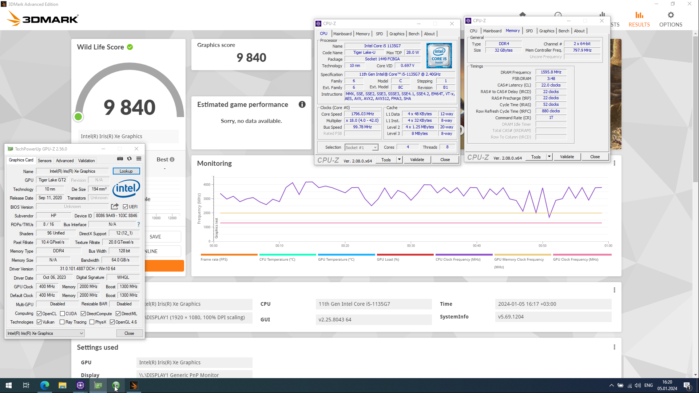The height and width of the screenshot is (393, 699).
Task: Click the Wild Life Score green checkmark
Action: point(130,47)
